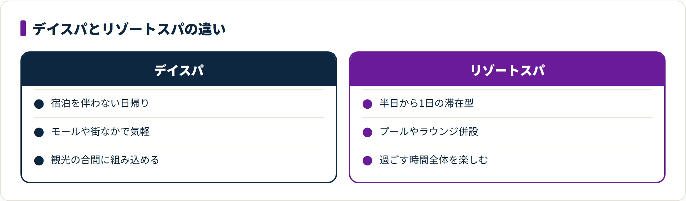Click the heading デイスパとリゾートスパの違い
This screenshot has width=686, height=201.
click(x=129, y=29)
